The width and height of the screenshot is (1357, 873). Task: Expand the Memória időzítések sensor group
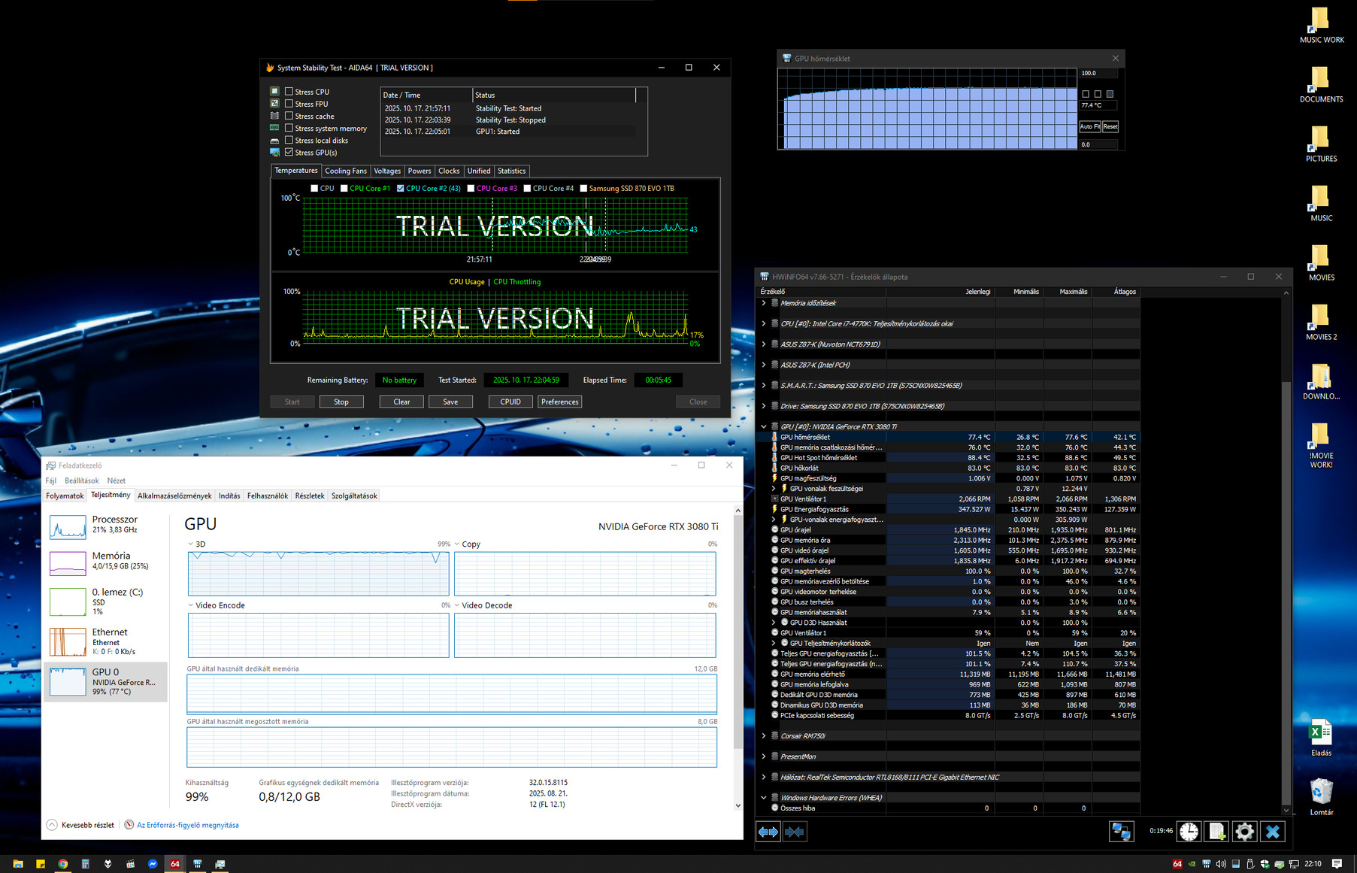[x=764, y=303]
